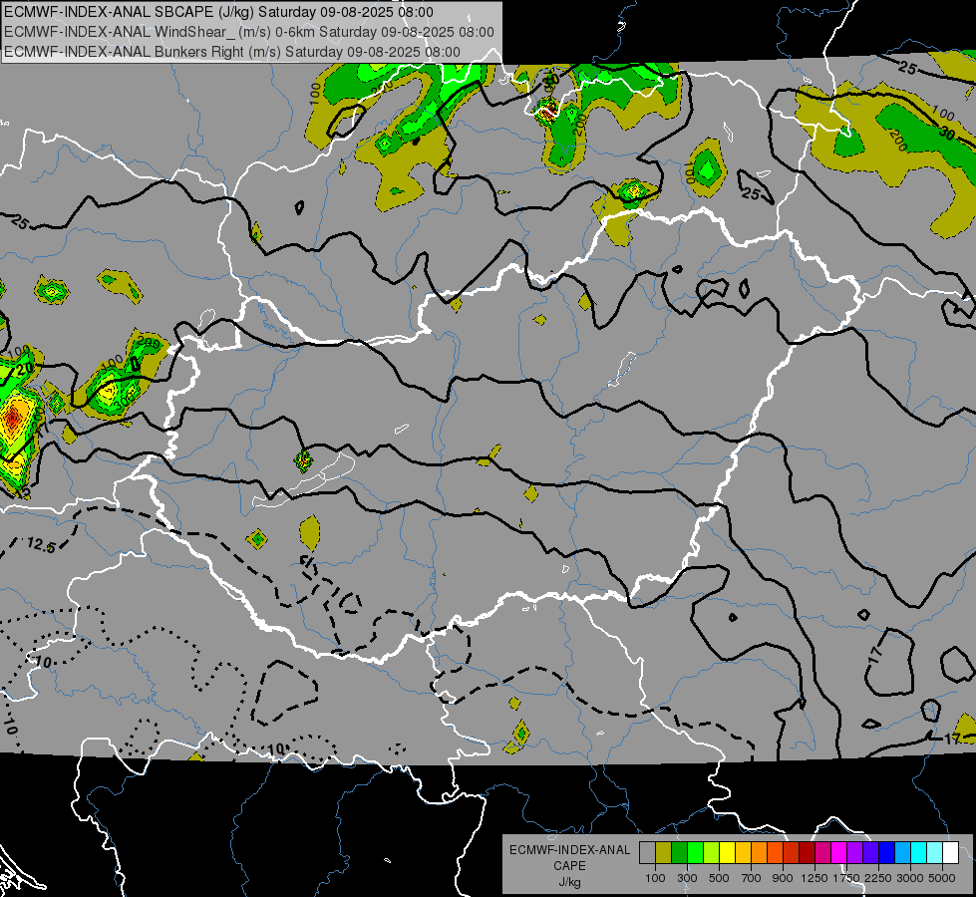This screenshot has height=897, width=976.
Task: Pick the bright green legend swatch
Action: [695, 852]
